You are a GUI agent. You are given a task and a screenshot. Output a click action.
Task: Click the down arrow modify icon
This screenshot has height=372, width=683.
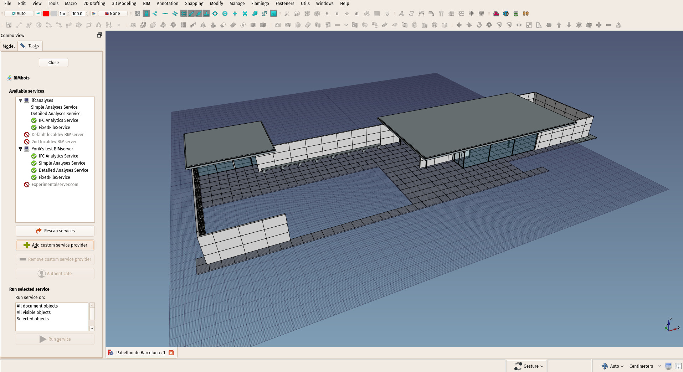pos(569,25)
